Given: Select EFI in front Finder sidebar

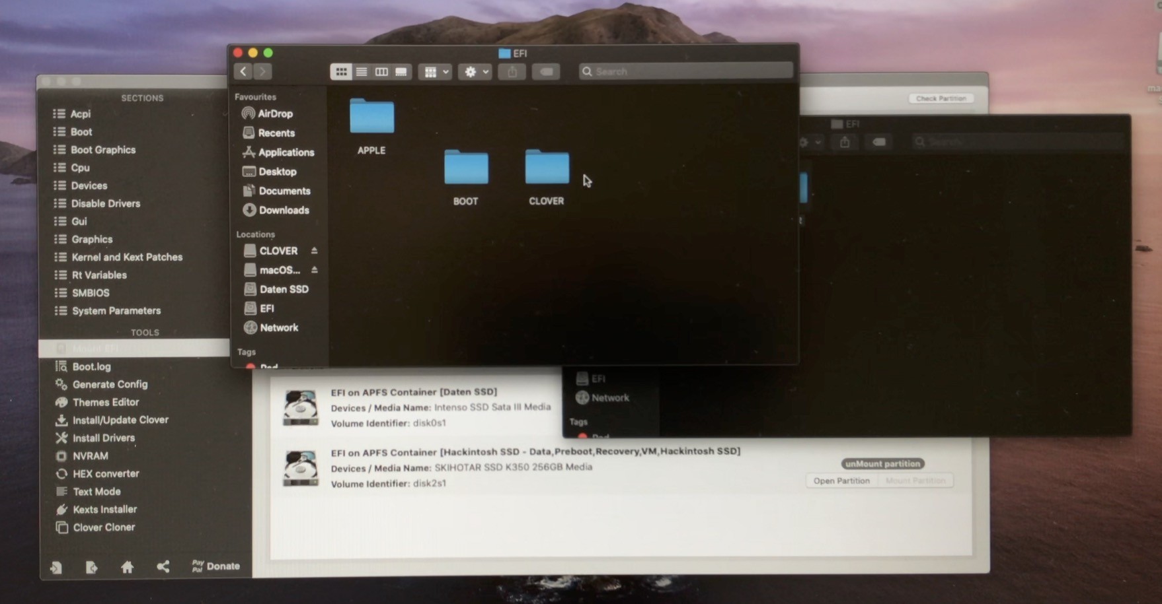Looking at the screenshot, I should pyautogui.click(x=259, y=308).
